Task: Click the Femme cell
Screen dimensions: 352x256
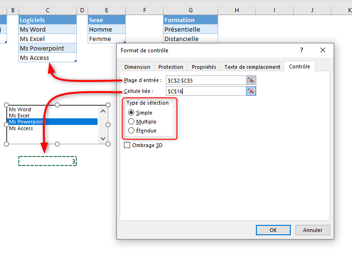Action: [106, 39]
